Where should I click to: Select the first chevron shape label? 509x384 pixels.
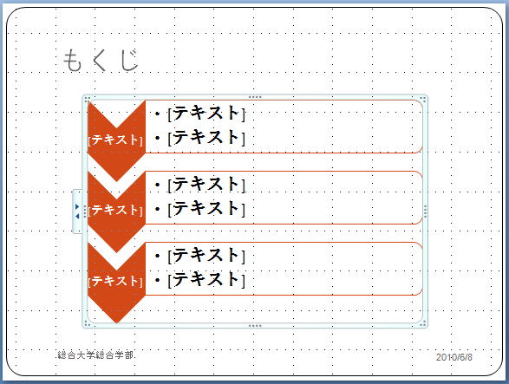coord(115,140)
